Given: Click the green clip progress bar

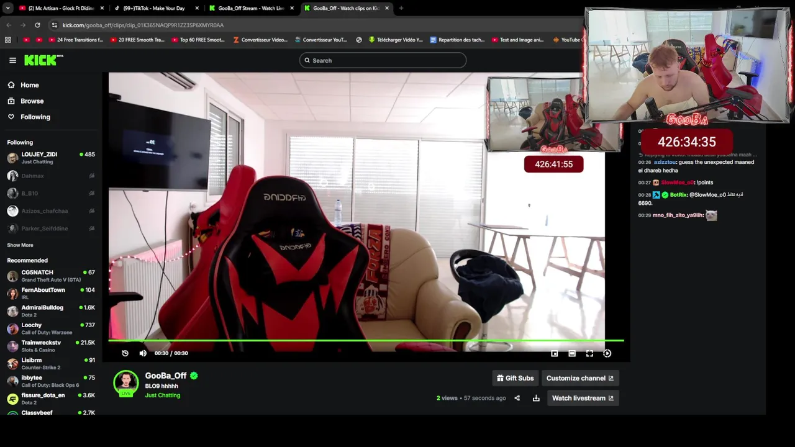Looking at the screenshot, I should (366, 340).
